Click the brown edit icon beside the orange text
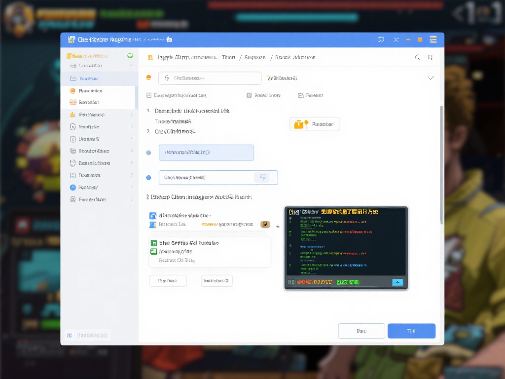The height and width of the screenshot is (379, 505). (x=265, y=225)
